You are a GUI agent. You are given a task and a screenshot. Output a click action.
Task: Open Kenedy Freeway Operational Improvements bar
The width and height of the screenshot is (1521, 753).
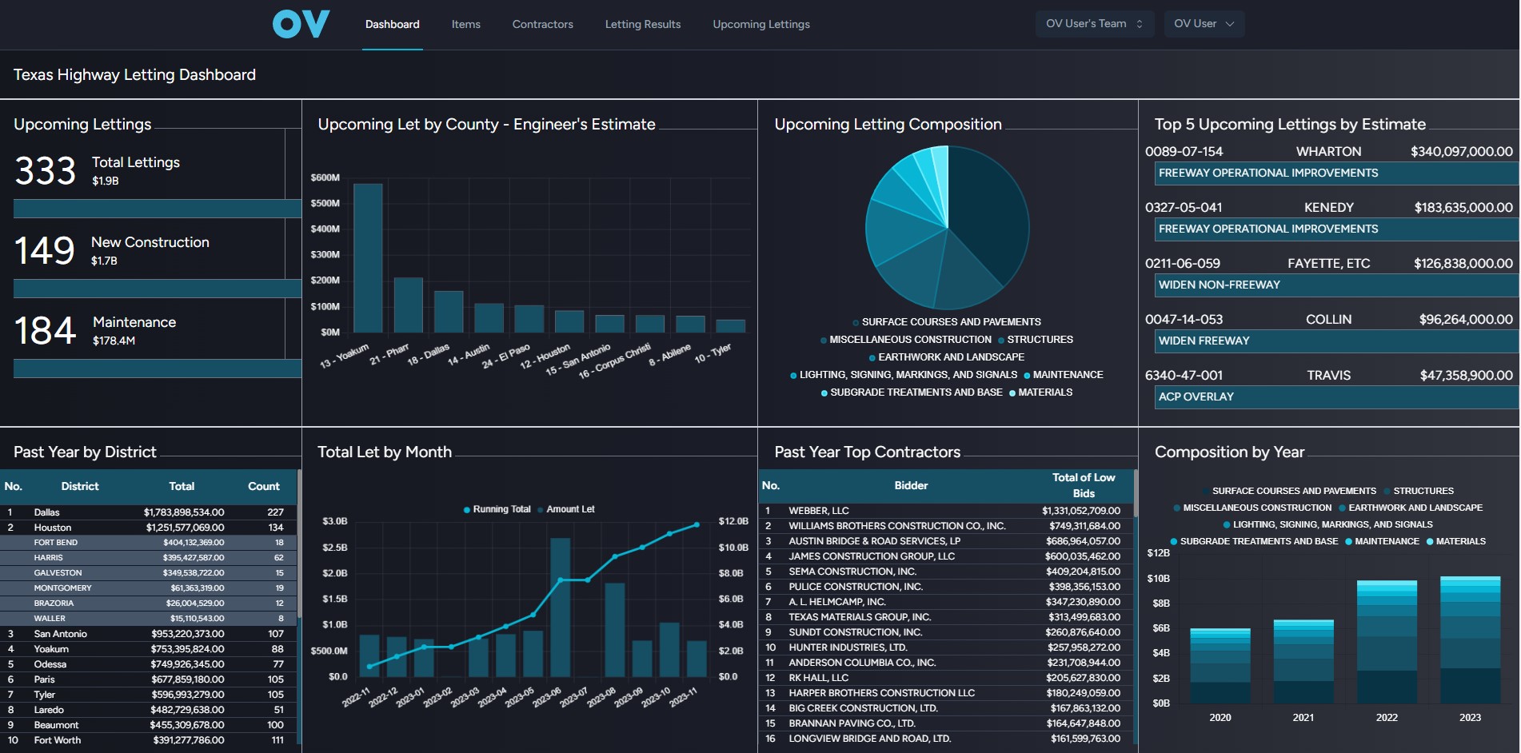pos(1336,229)
